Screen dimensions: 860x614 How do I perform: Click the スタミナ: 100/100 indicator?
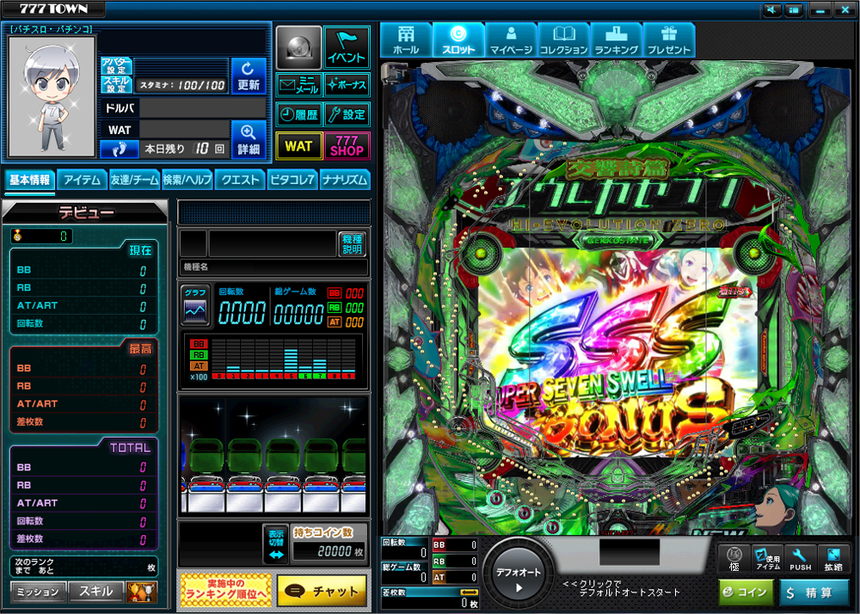coord(181,85)
